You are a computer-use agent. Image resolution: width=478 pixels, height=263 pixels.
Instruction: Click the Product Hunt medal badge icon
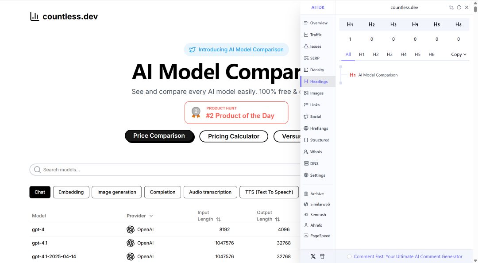point(196,112)
